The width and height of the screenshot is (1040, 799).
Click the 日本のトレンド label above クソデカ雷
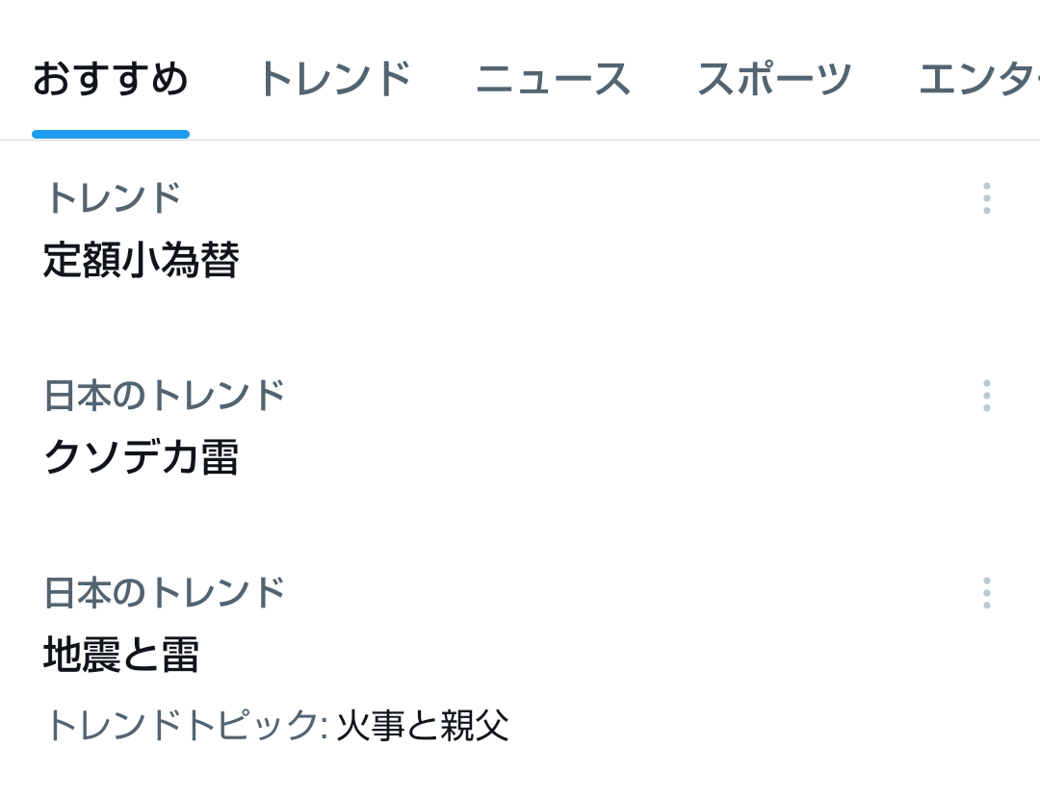(x=165, y=396)
